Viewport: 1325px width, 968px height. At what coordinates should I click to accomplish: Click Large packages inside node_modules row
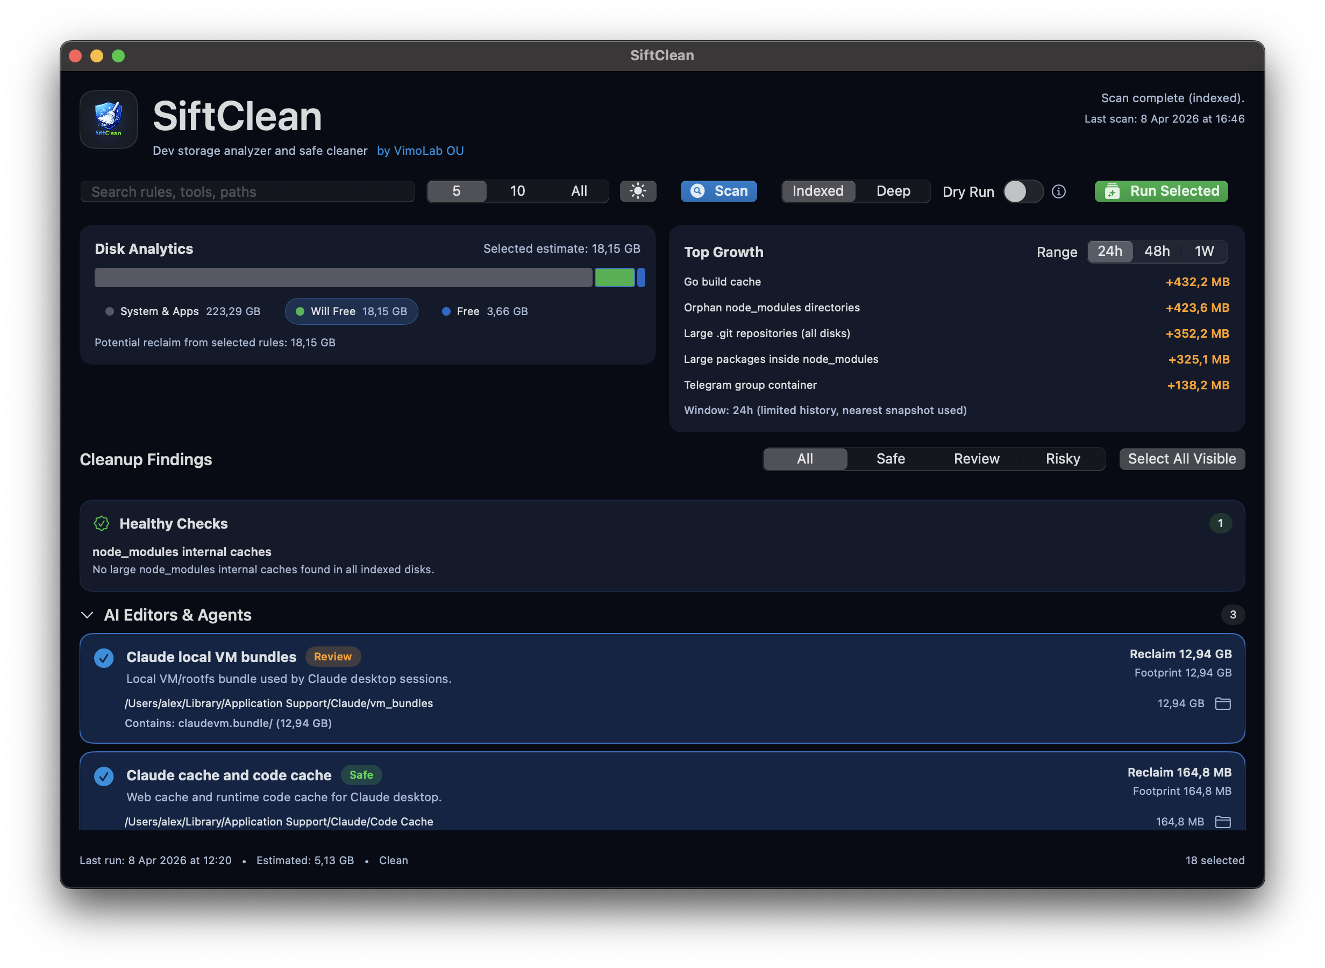[x=957, y=359]
